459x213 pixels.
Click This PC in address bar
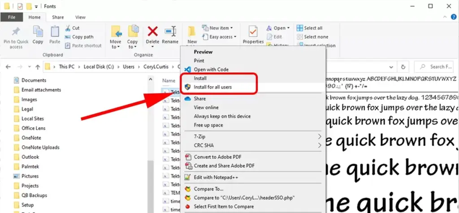point(66,67)
